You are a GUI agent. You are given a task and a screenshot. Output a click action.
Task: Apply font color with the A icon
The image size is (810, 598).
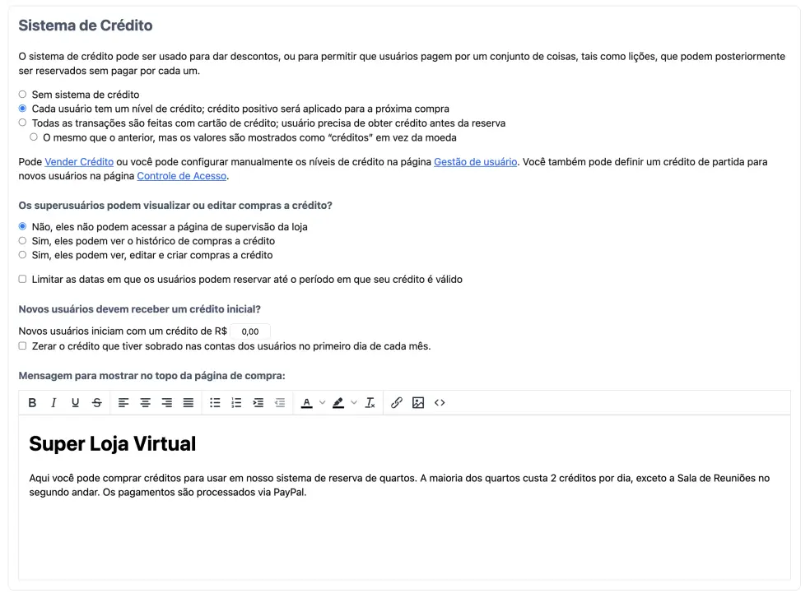click(307, 403)
